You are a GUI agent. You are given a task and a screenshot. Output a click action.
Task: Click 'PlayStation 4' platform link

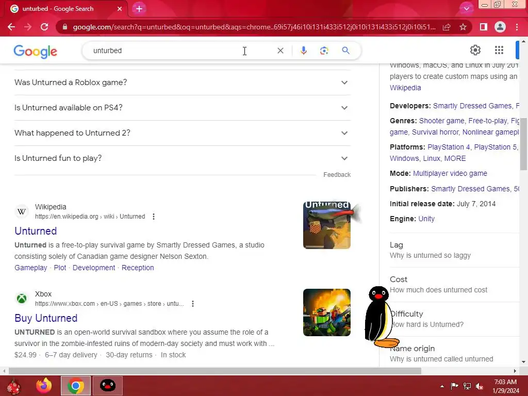[x=449, y=147]
